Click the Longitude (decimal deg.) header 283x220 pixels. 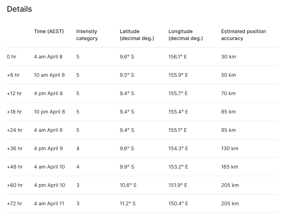186,35
